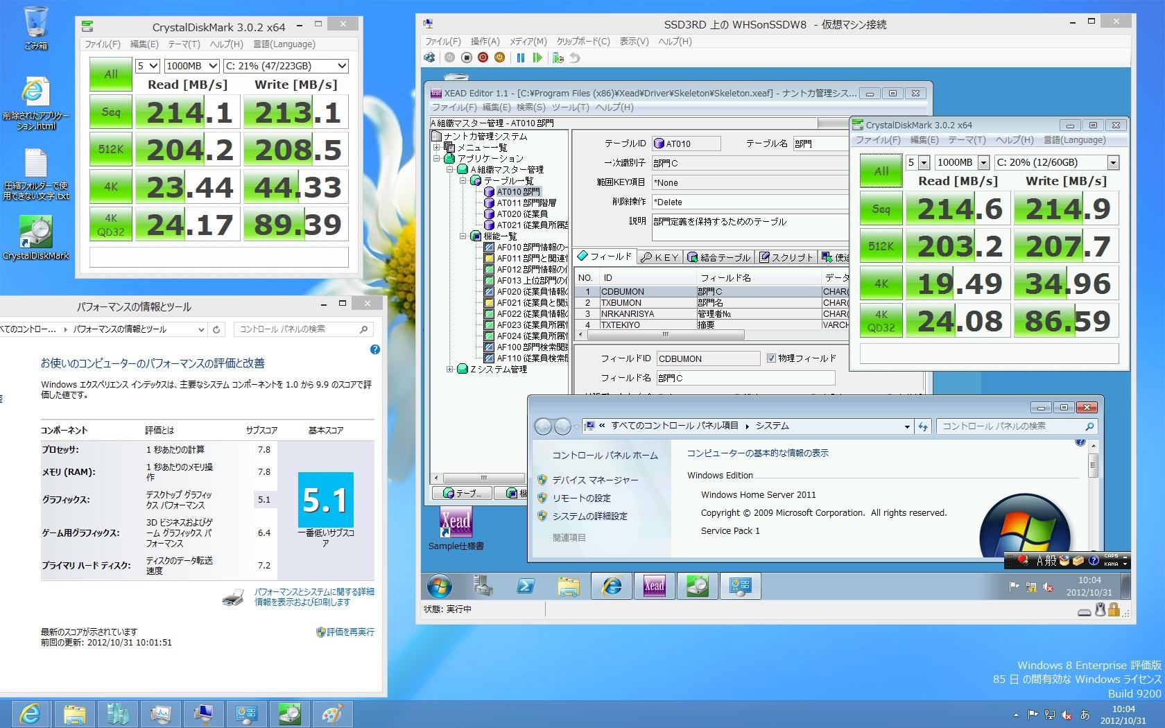
Task: Toggle the 物理フィールド checkbox
Action: (x=771, y=358)
